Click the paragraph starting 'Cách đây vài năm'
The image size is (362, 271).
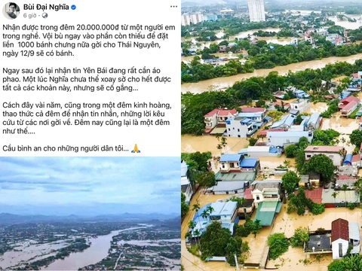[x=87, y=118]
